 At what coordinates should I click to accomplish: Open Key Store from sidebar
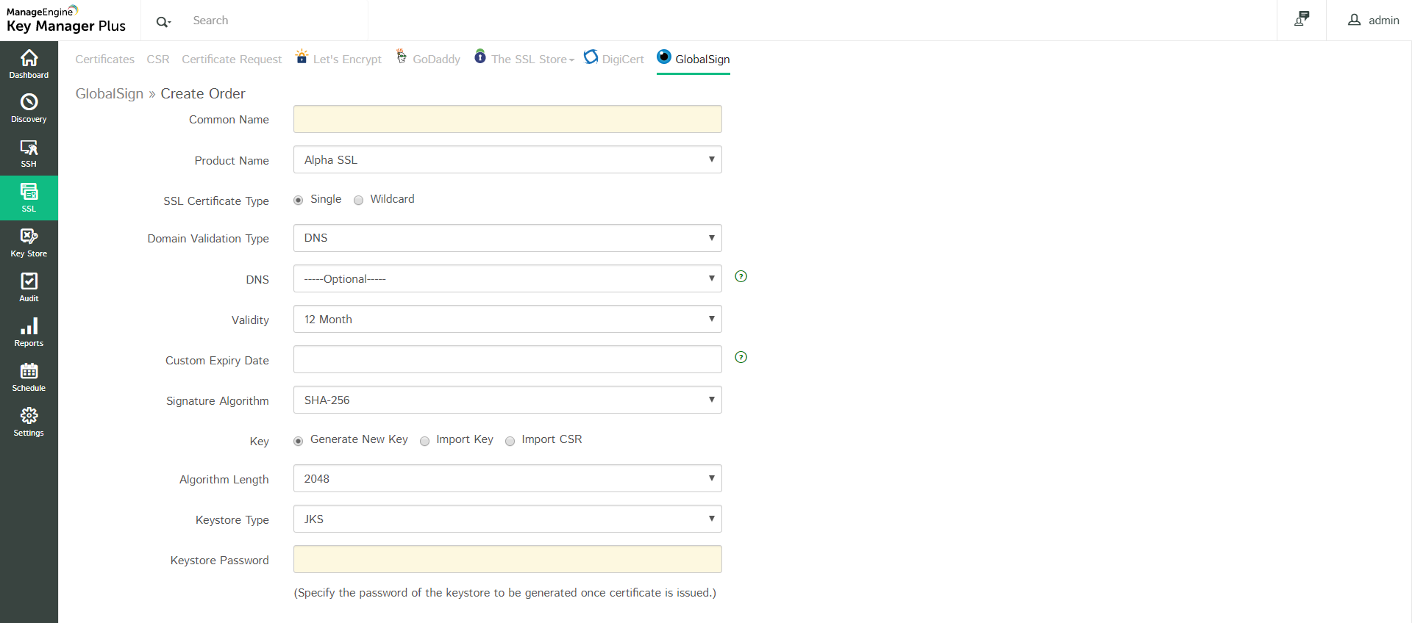(x=29, y=242)
